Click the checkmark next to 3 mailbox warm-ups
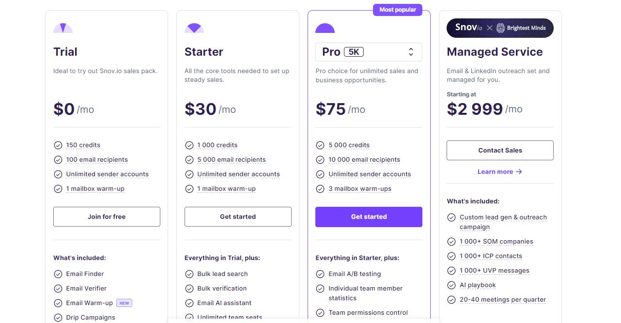This screenshot has width=621, height=323. (x=320, y=189)
